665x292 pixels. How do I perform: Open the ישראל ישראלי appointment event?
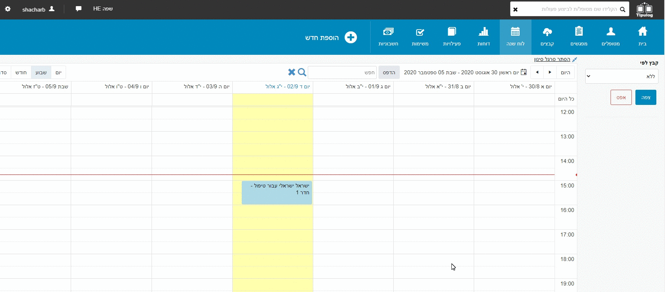pos(277,193)
